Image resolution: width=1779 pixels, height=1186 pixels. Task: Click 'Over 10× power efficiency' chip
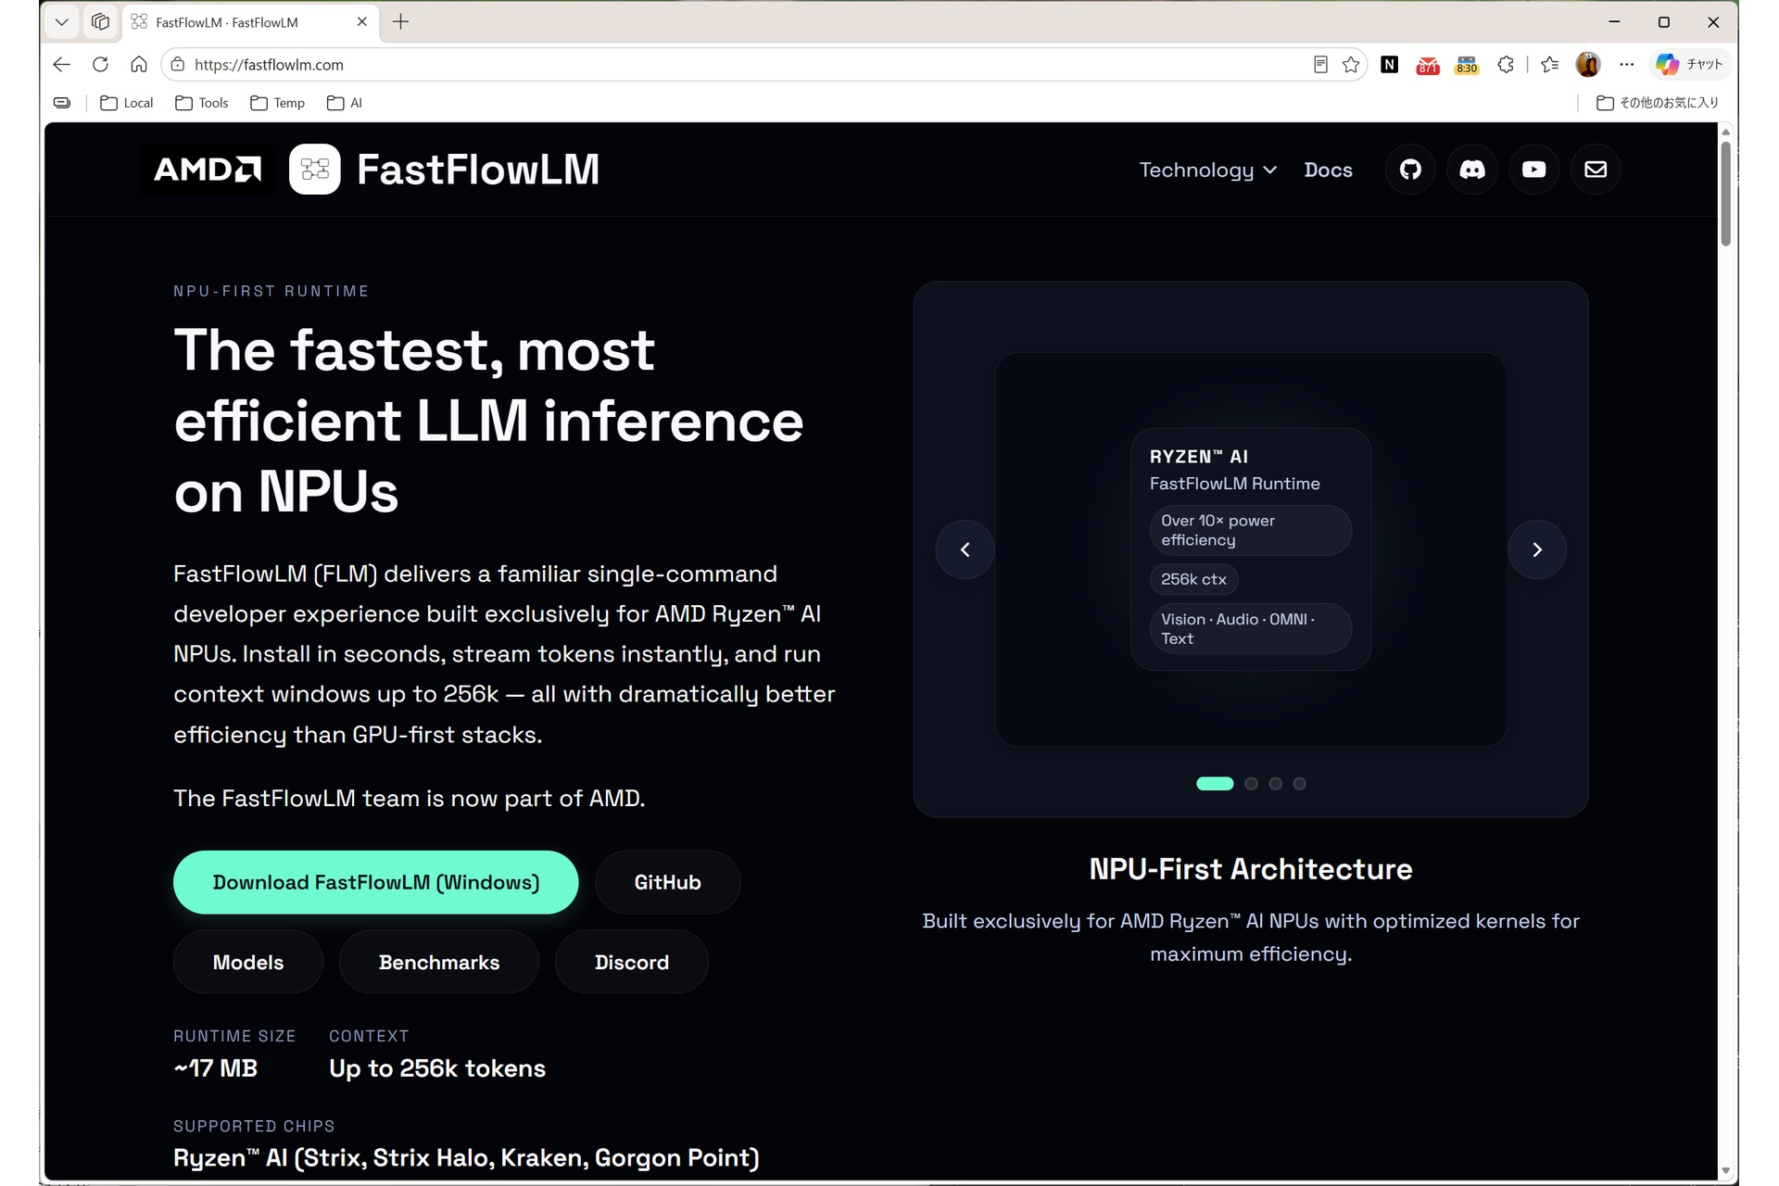pos(1250,530)
